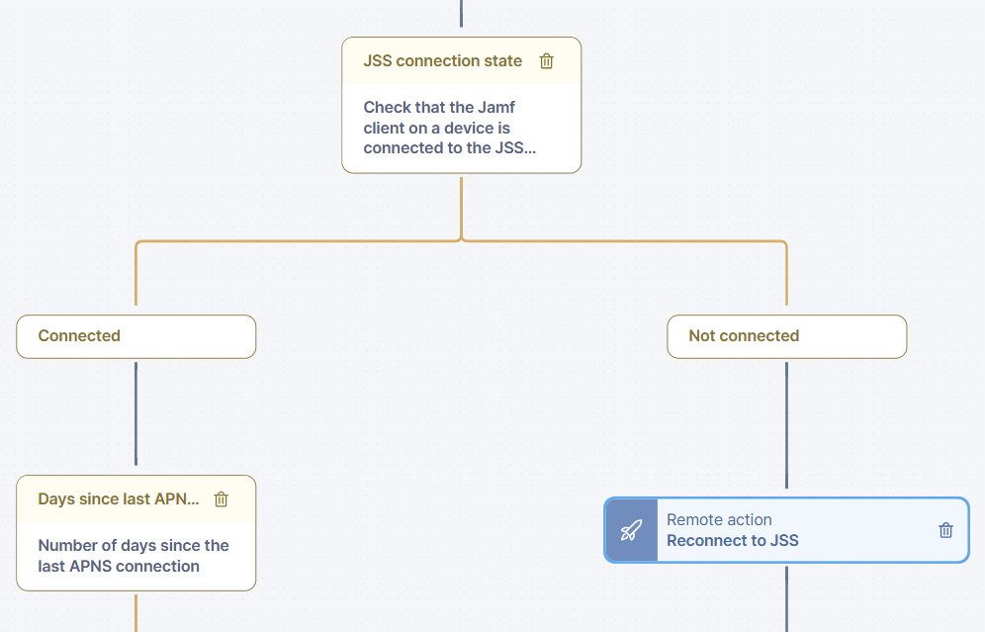
Task: Click the Remote action label text
Action: (x=719, y=519)
